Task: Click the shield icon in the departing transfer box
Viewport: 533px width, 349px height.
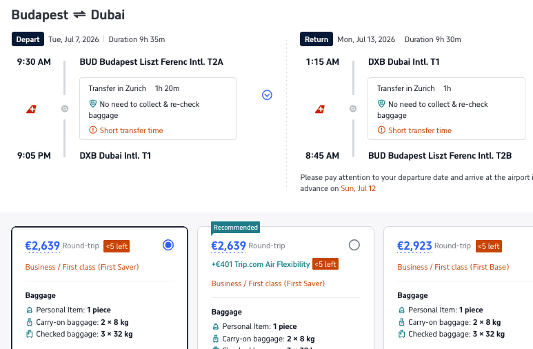Action: pos(93,104)
